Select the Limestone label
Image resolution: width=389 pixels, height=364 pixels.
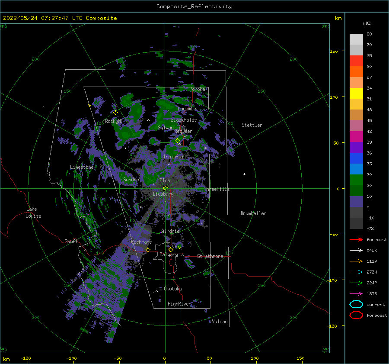(x=82, y=167)
